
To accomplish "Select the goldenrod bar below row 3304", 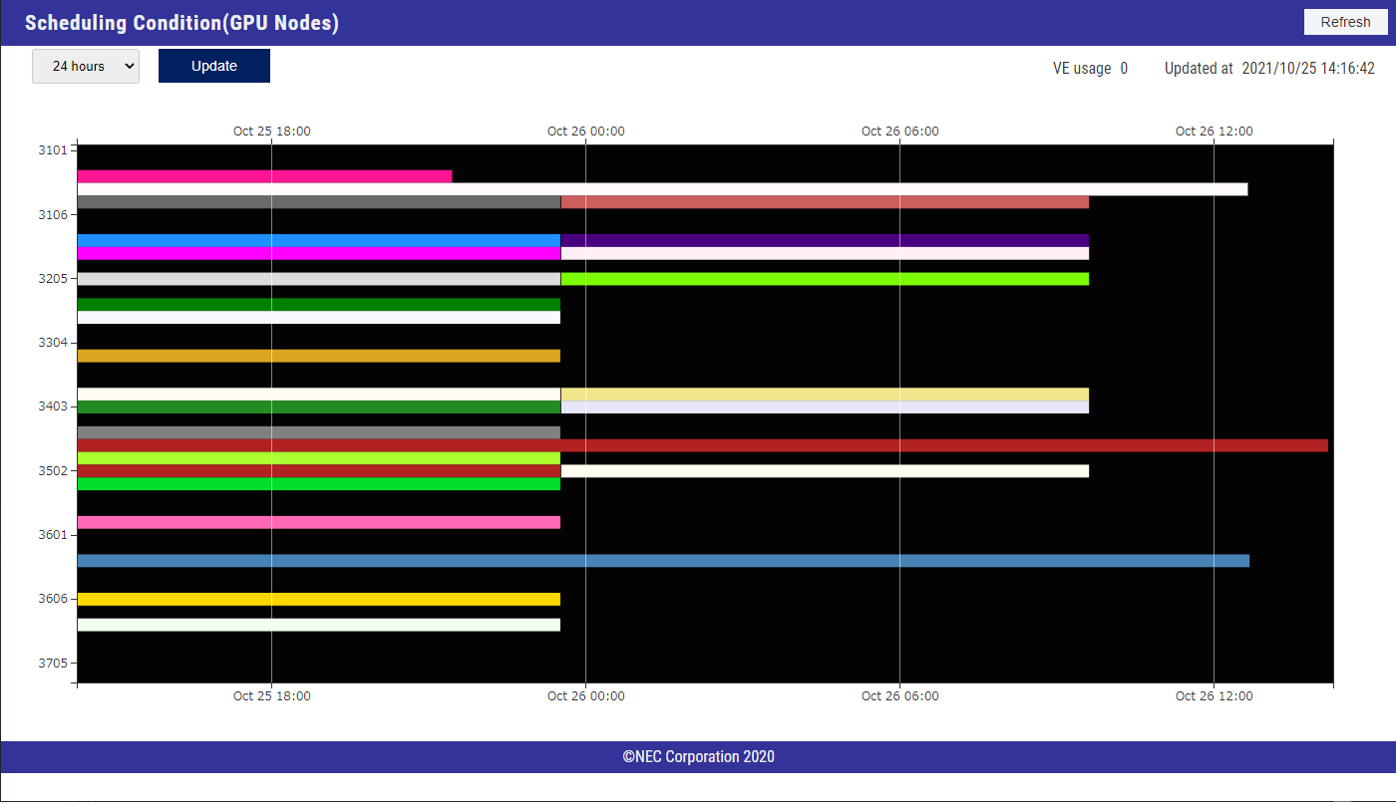I will point(318,356).
